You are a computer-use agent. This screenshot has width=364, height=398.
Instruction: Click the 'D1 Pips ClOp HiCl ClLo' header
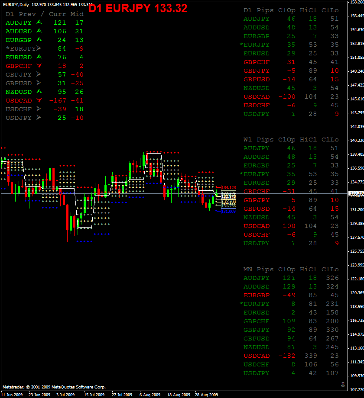pos(291,10)
